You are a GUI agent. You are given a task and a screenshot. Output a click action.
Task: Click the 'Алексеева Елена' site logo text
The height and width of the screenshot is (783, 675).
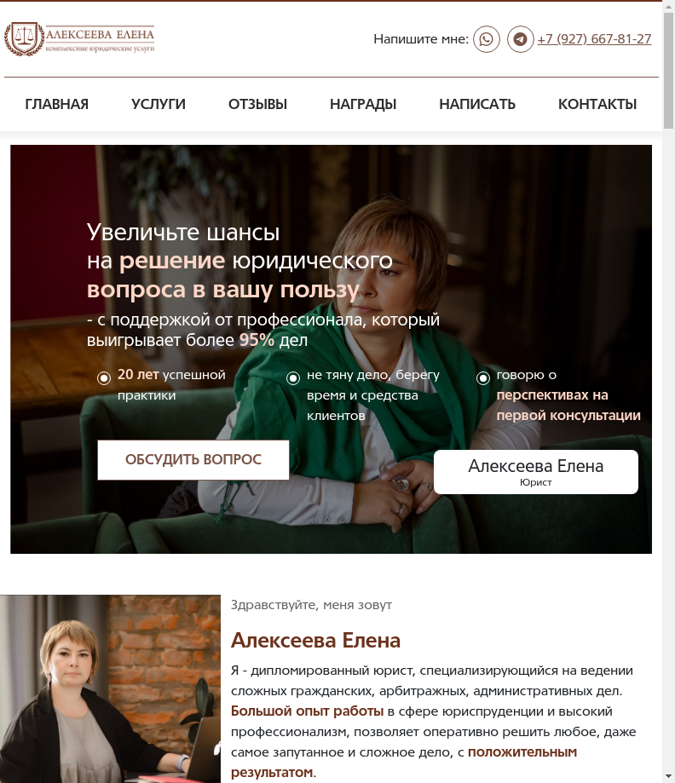coord(100,38)
